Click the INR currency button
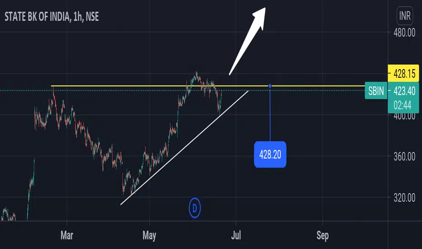The width and height of the screenshot is (422, 249). (x=405, y=15)
